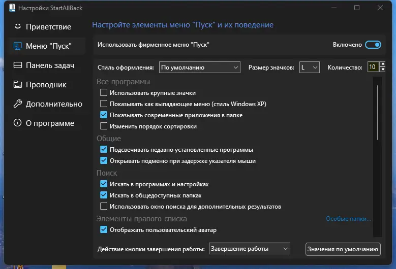
Task: Disable Открывать подменю при задержке указателя мыши
Action: click(x=104, y=160)
